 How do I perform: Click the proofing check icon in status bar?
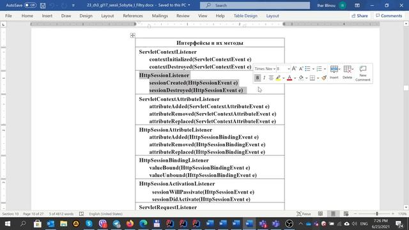pyautogui.click(x=81, y=214)
